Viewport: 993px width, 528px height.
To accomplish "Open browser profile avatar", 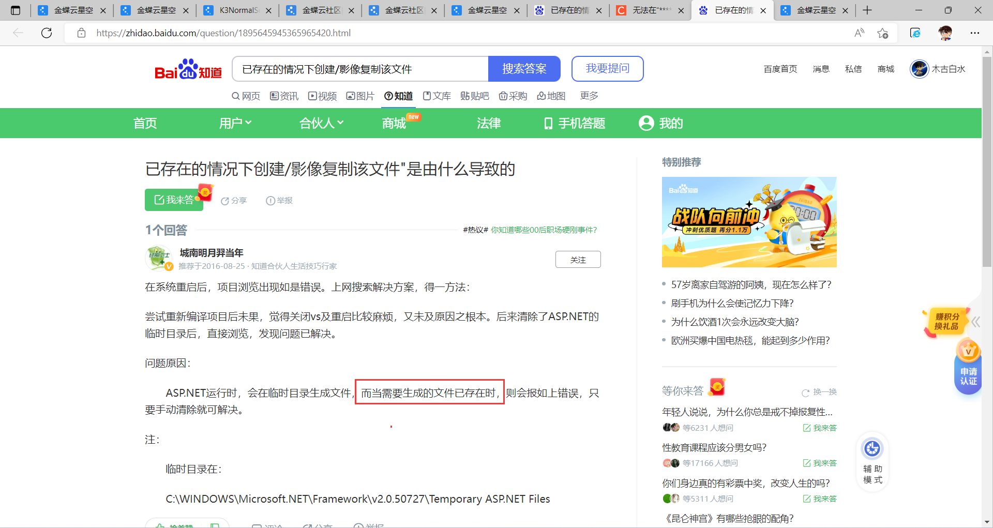I will [x=945, y=33].
